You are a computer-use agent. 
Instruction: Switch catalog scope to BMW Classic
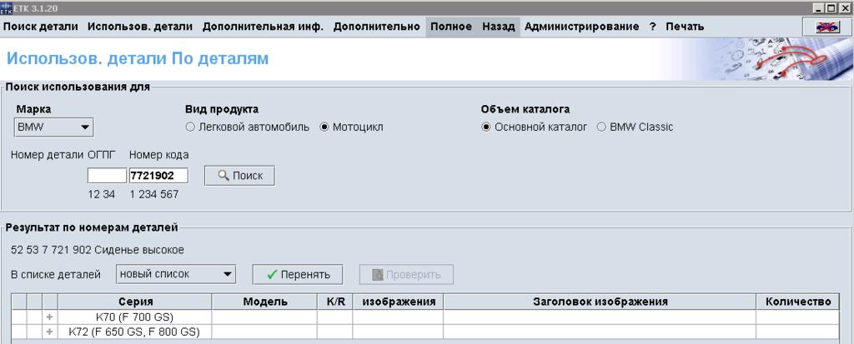(601, 127)
